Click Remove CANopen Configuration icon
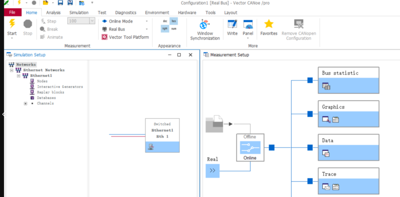 (299, 24)
